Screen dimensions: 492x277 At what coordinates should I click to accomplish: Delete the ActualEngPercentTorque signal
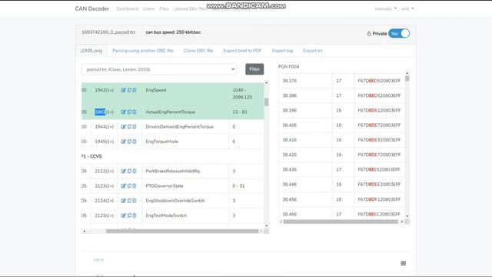point(135,112)
